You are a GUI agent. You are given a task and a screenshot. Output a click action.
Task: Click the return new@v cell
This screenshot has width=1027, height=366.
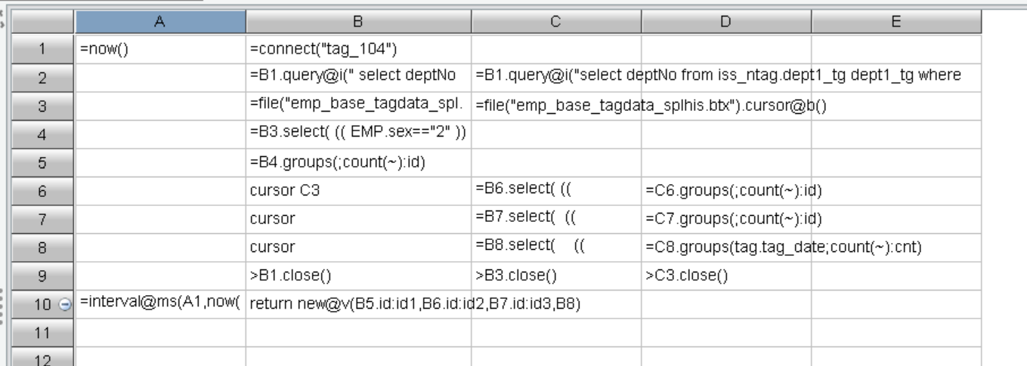click(358, 304)
